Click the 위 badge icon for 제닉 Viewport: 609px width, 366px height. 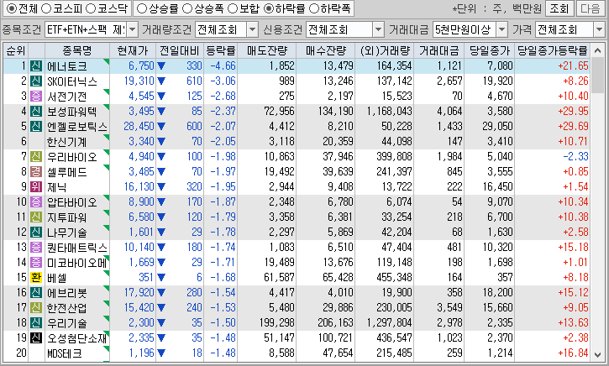36,186
